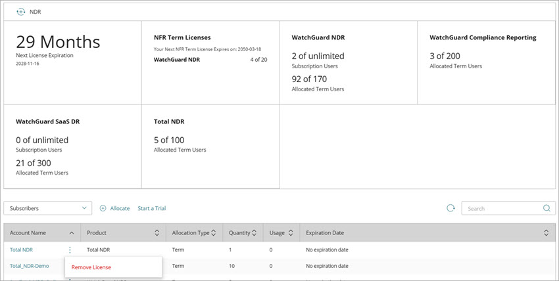Click the '0 of unlimited' subscription value
559x281 pixels.
coord(42,140)
